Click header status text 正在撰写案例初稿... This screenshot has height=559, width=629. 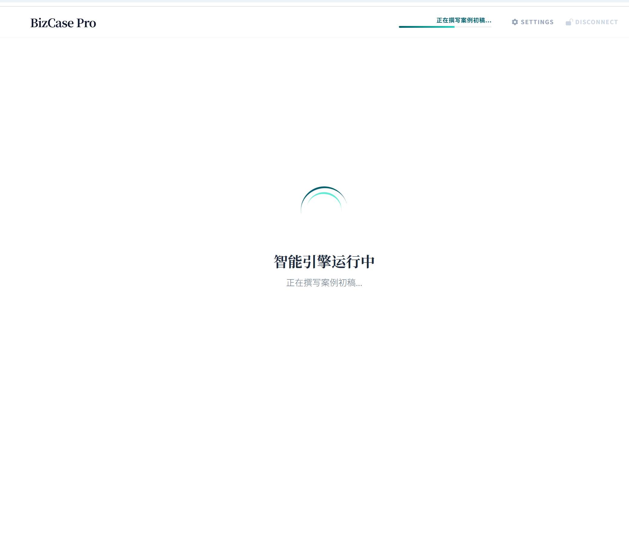(464, 20)
